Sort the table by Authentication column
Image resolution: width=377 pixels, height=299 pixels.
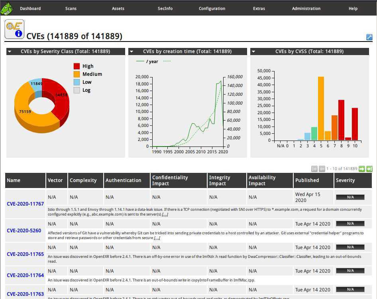(124, 180)
